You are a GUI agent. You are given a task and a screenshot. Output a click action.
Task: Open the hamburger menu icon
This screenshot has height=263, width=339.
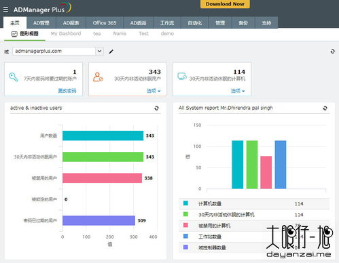tap(5, 9)
